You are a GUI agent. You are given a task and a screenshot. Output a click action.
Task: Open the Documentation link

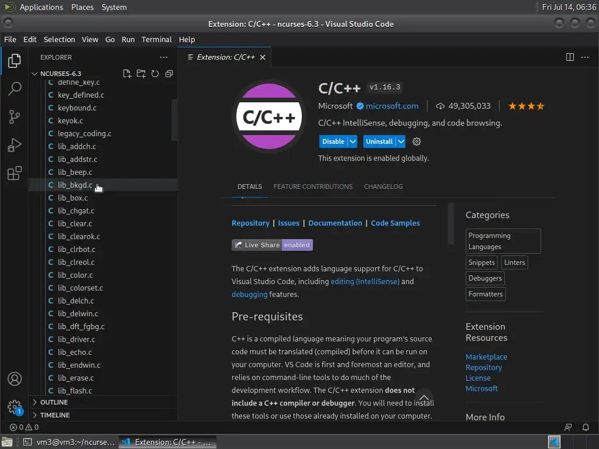click(335, 223)
